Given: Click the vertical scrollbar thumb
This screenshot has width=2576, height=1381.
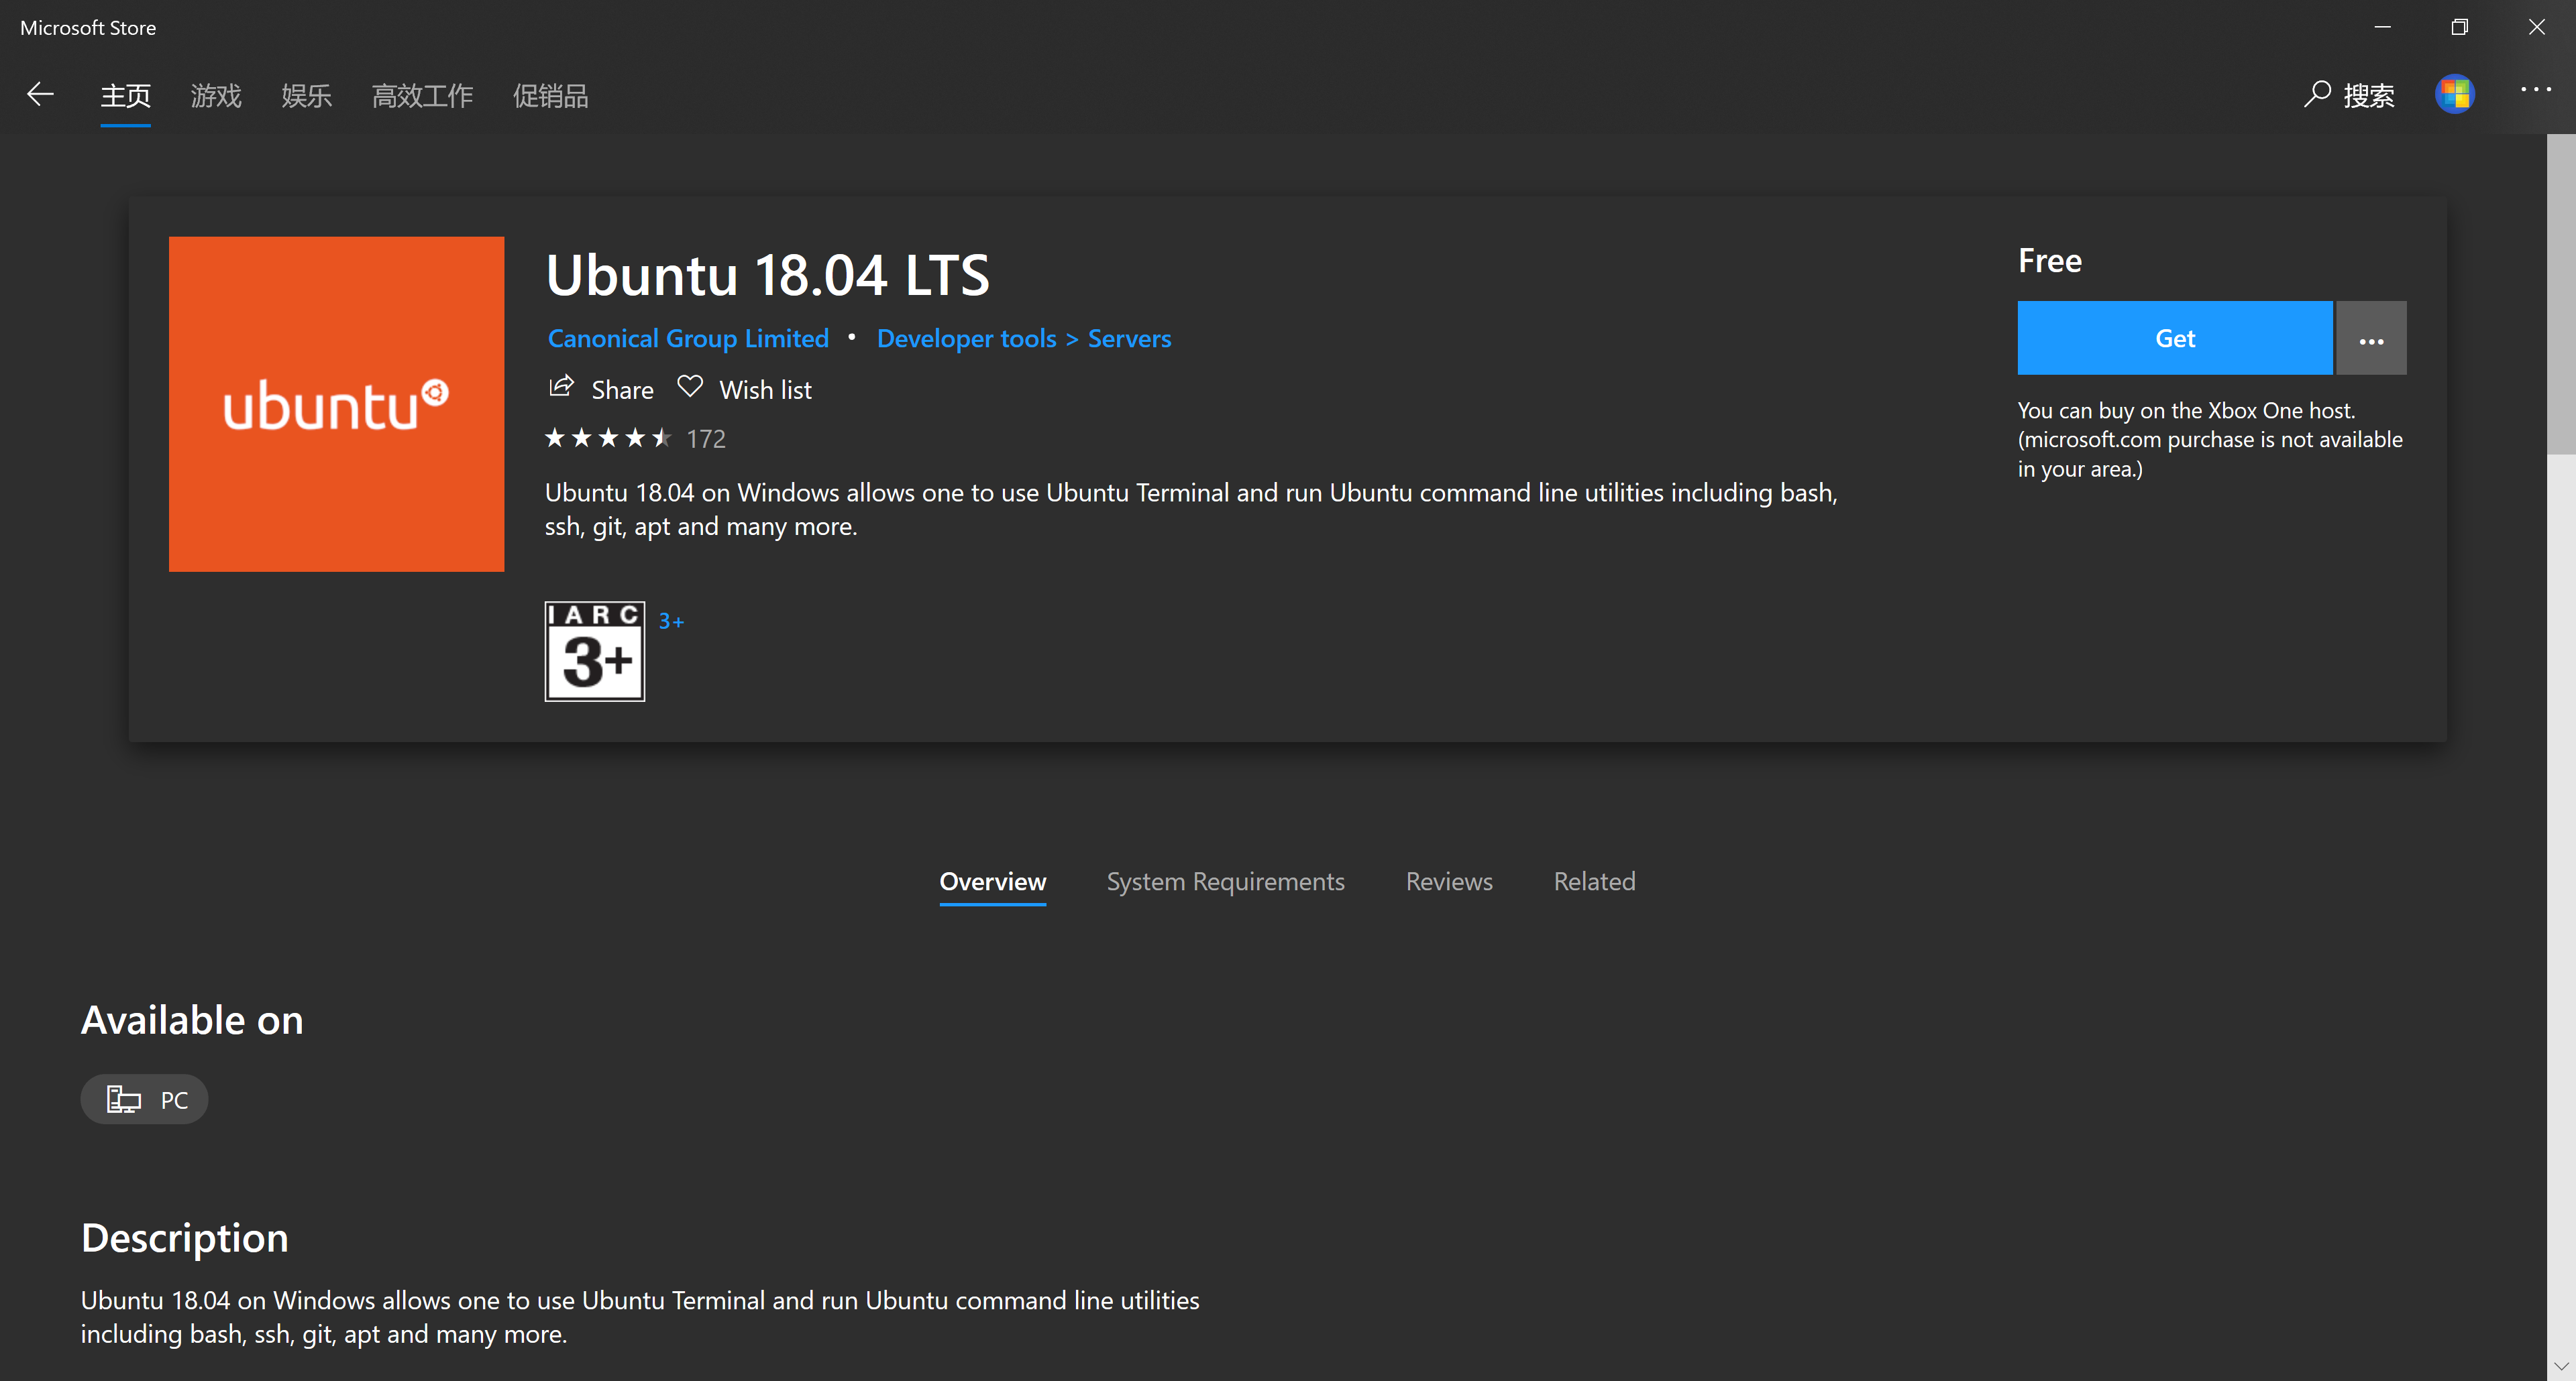Looking at the screenshot, I should [2561, 295].
